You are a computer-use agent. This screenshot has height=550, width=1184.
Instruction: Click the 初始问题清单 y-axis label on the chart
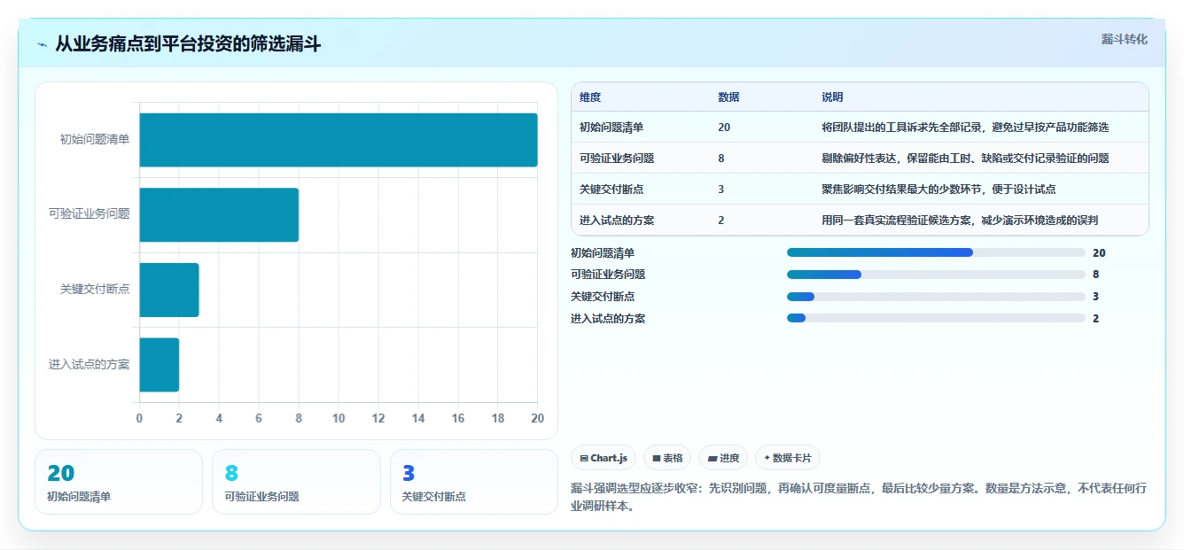click(x=95, y=139)
